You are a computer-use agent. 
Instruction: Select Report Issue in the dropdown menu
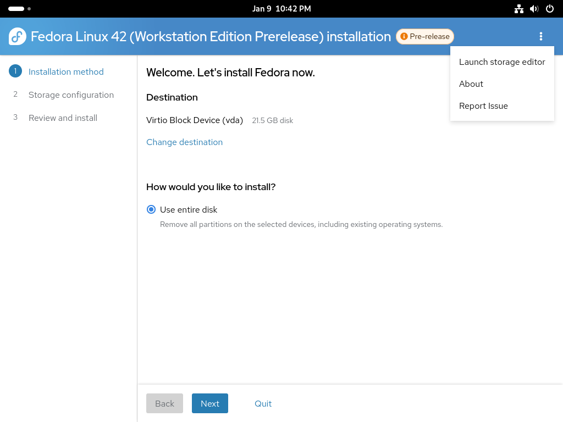click(x=502, y=106)
